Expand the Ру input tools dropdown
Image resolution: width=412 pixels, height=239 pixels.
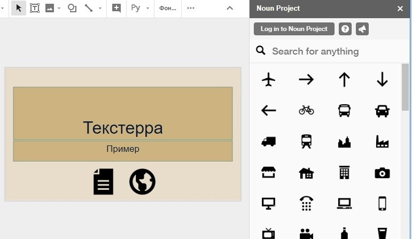pos(147,8)
